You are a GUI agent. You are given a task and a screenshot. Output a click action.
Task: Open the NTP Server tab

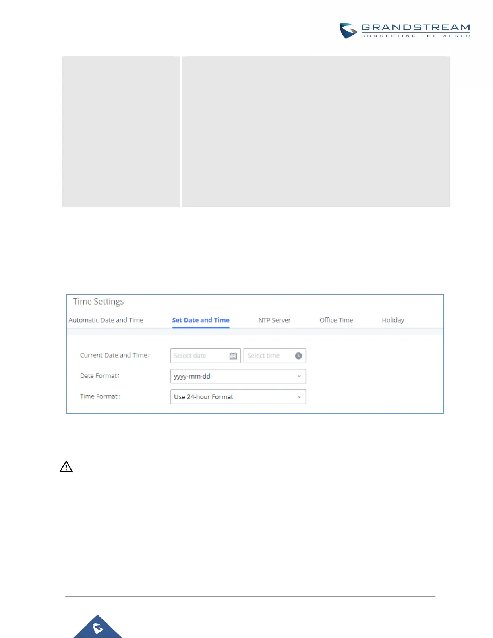click(x=274, y=320)
